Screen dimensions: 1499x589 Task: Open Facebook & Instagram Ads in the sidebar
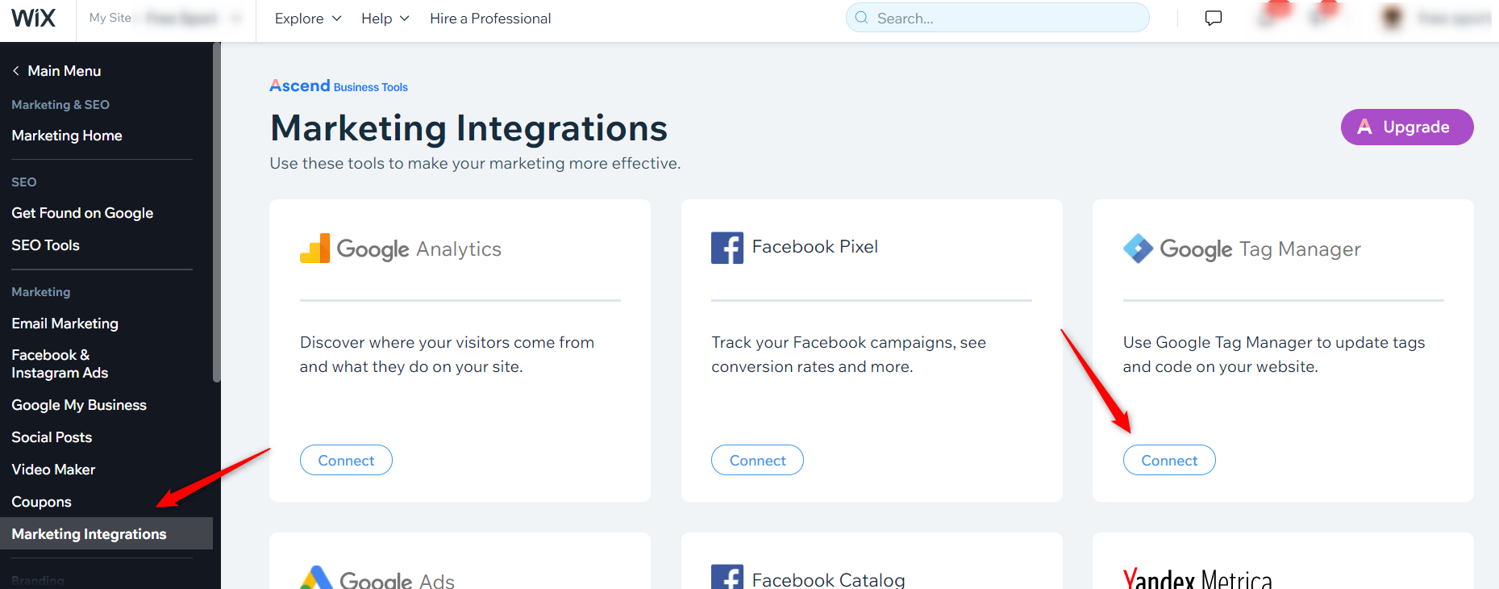(60, 364)
